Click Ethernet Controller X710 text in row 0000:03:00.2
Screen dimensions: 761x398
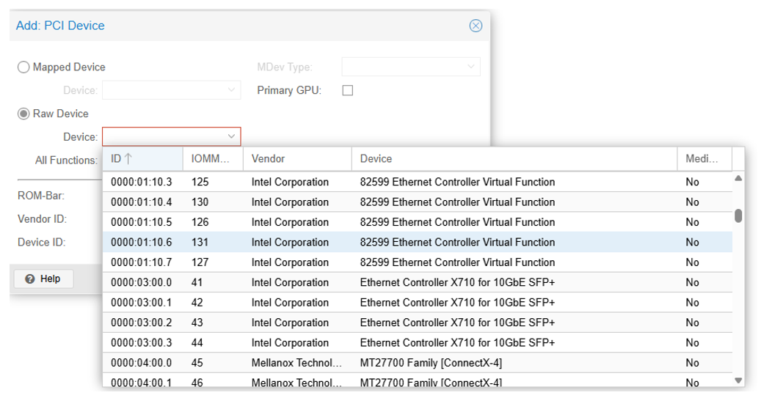pos(457,323)
